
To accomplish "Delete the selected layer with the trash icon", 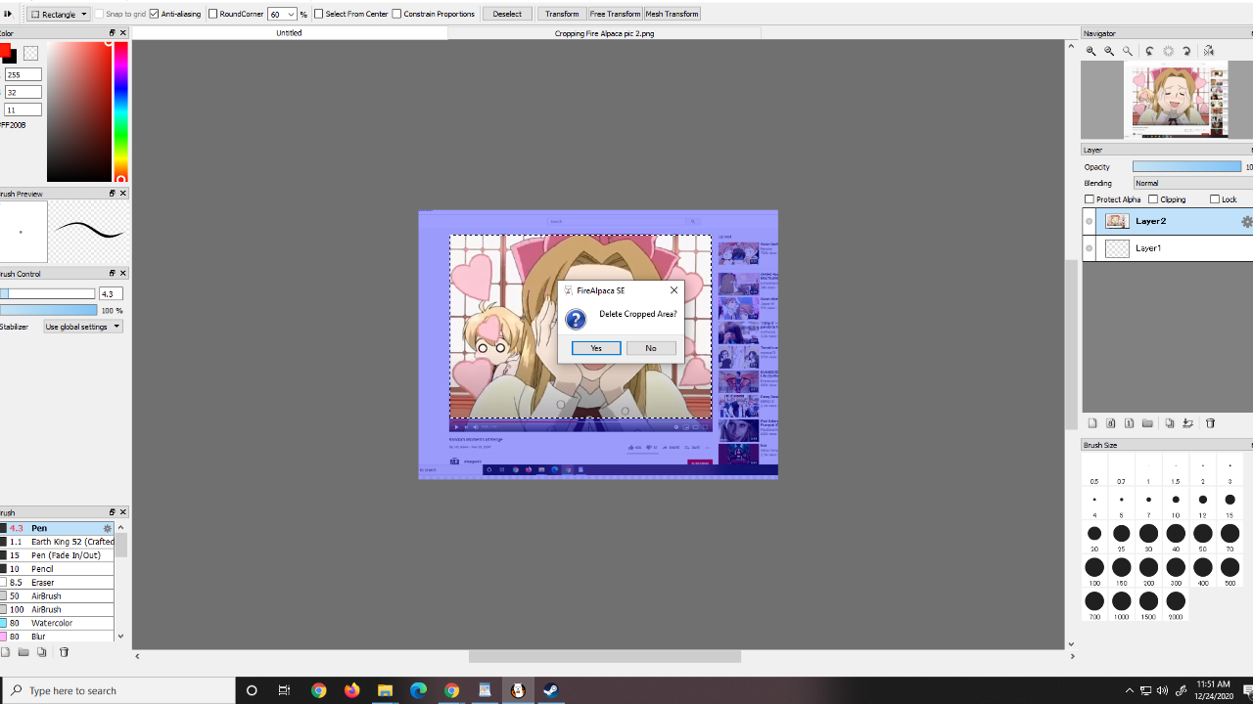I will 1210,423.
